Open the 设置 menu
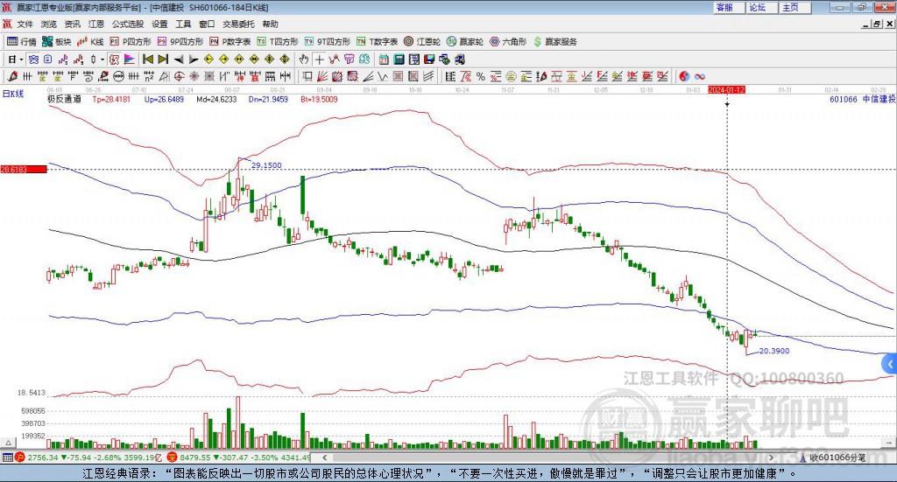897x482 pixels. [159, 24]
